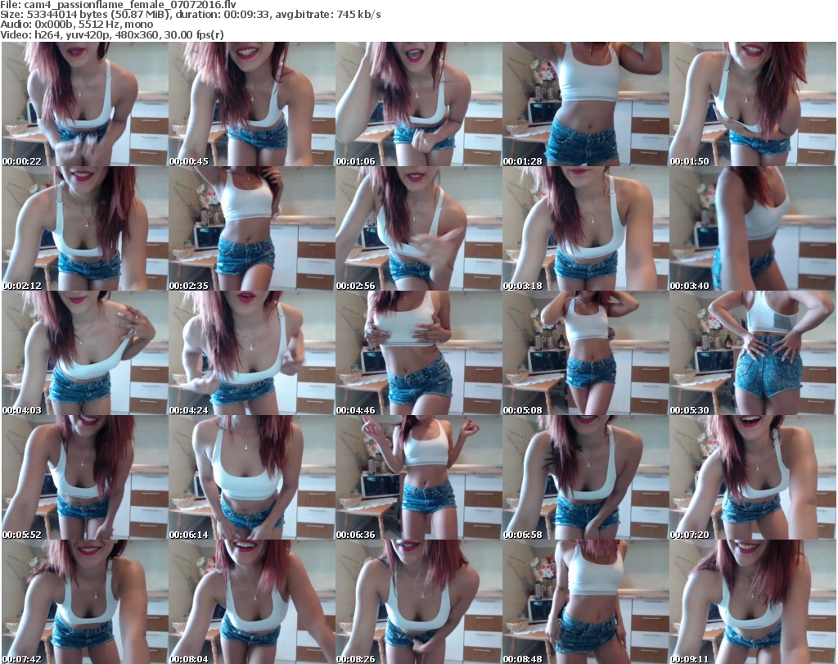The image size is (838, 664).
Task: Select the thumbnail at 00:03:40
Action: (753, 228)
